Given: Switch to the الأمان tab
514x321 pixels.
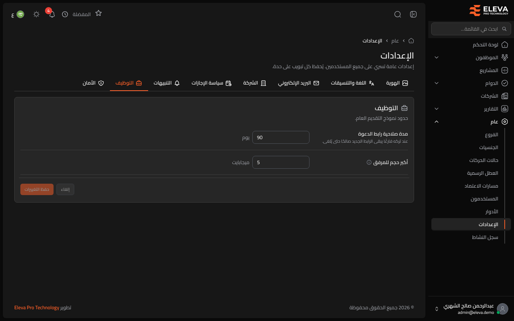Looking at the screenshot, I should tap(93, 83).
